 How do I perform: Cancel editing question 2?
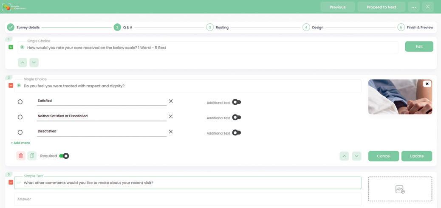pyautogui.click(x=384, y=156)
